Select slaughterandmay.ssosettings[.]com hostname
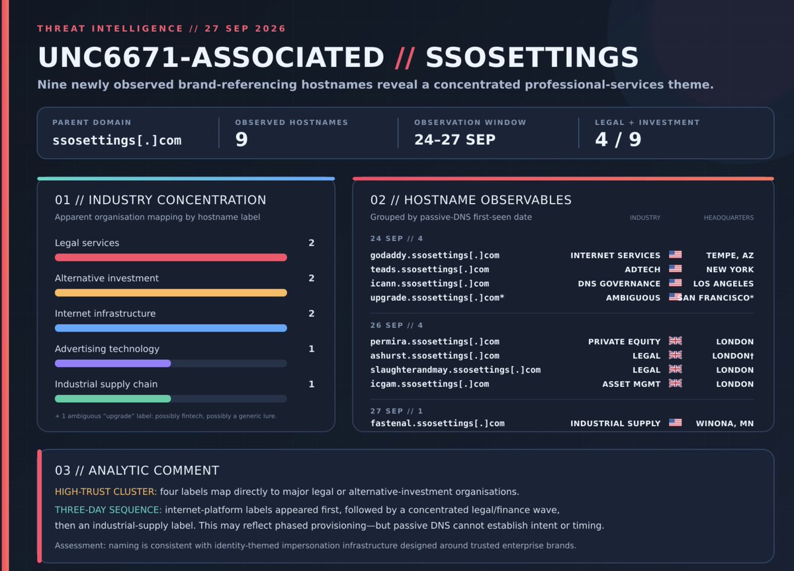This screenshot has width=794, height=571. click(455, 370)
